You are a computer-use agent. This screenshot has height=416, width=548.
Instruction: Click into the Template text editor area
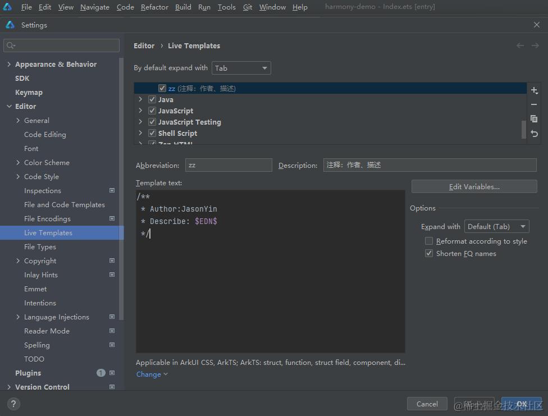tap(270, 271)
